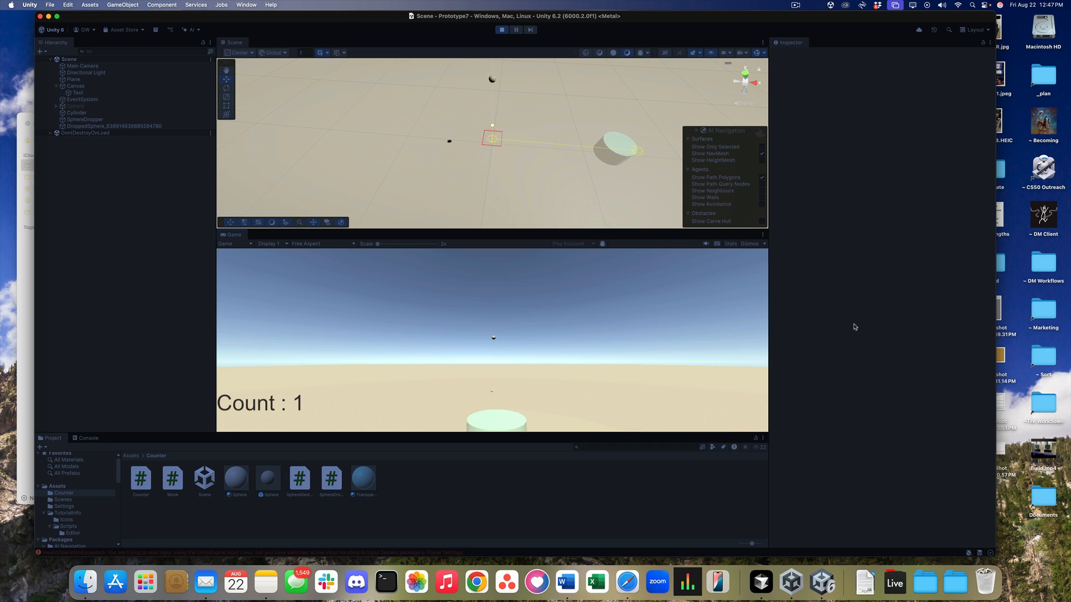This screenshot has height=602, width=1071.
Task: Select the Project tab
Action: [50, 438]
